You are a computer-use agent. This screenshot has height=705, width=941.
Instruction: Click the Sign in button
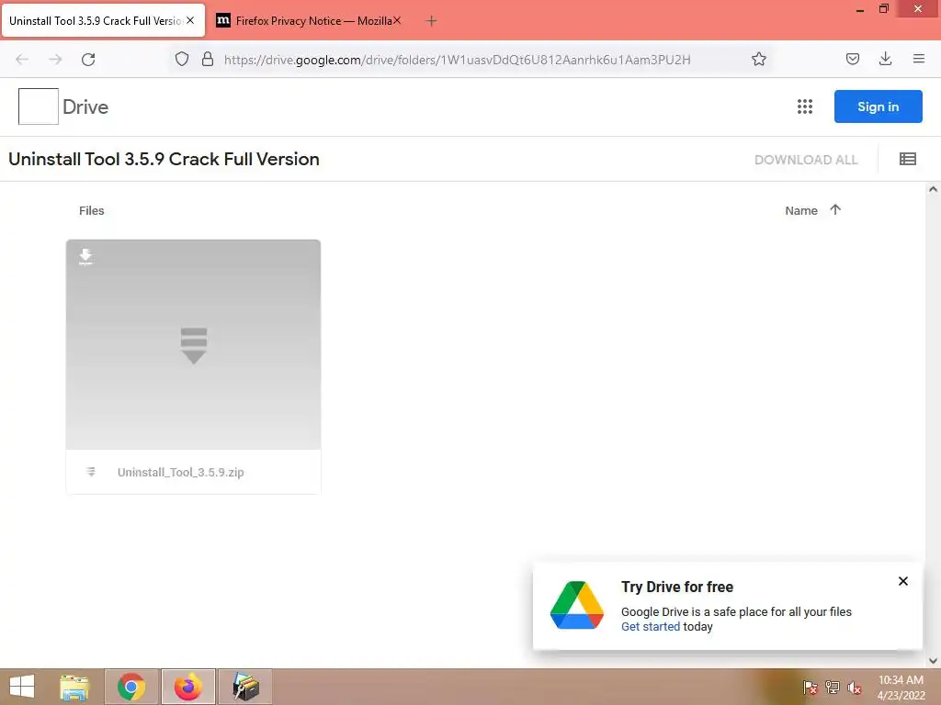click(x=878, y=106)
